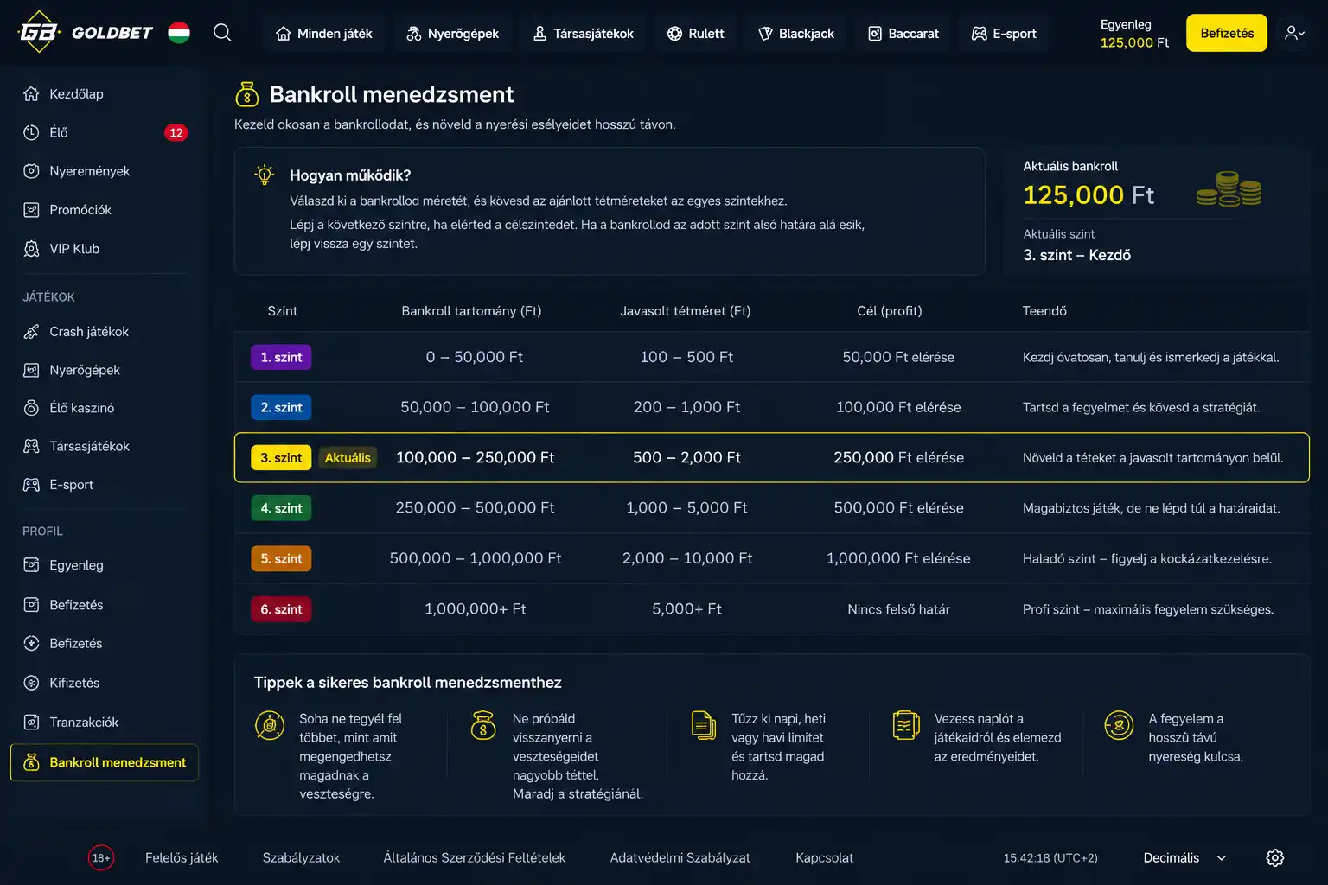Click the Élő clock icon in sidebar
Viewport: 1328px width, 885px height.
coord(31,132)
